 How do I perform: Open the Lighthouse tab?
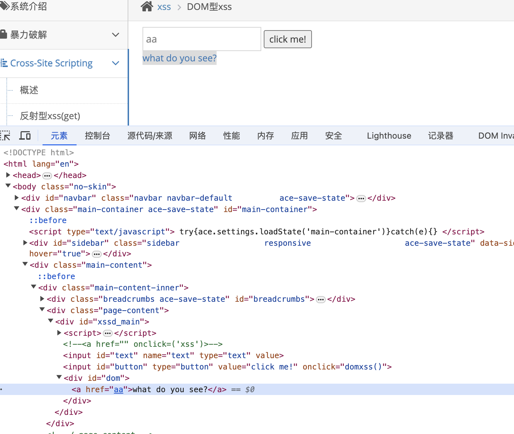click(389, 136)
